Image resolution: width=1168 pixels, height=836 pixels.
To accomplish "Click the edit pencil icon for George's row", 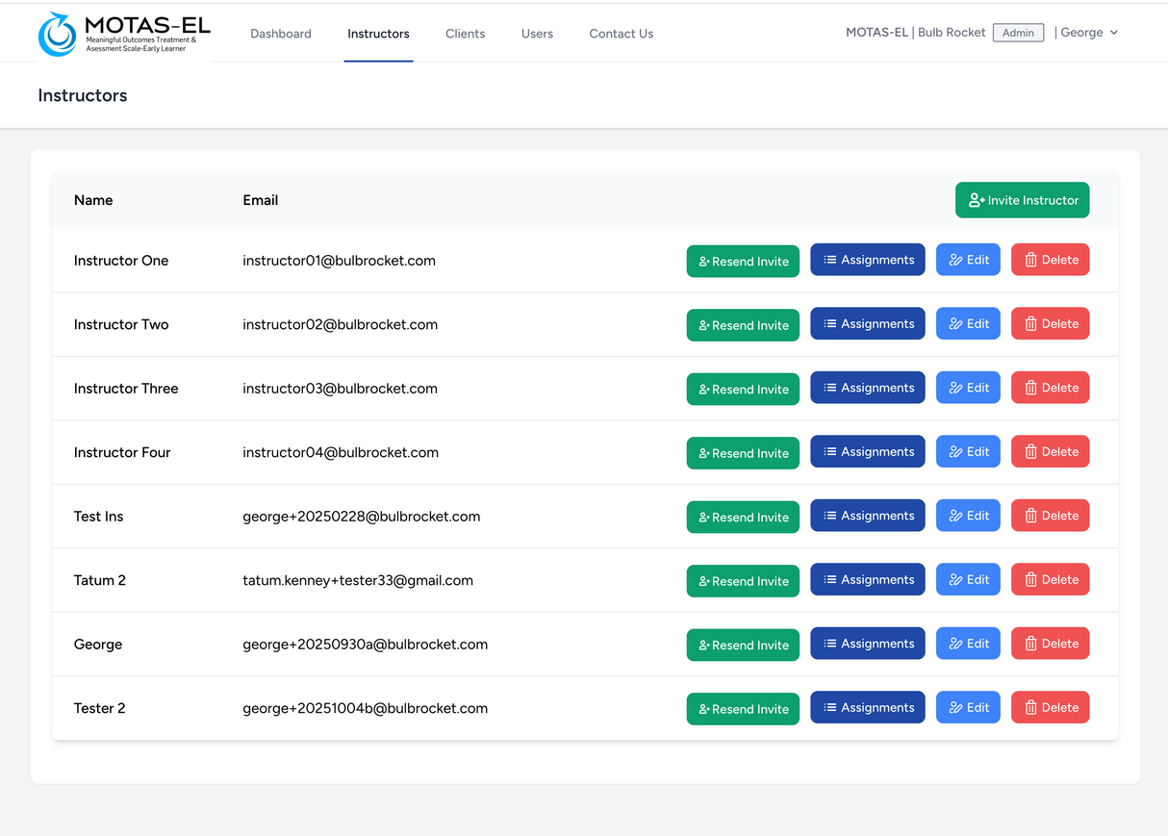I will click(953, 643).
